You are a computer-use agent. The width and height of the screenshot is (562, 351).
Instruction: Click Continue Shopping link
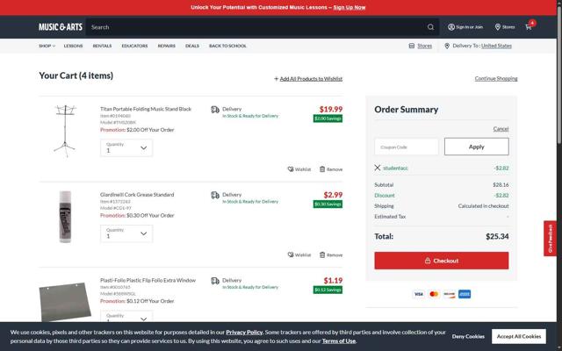(x=496, y=78)
